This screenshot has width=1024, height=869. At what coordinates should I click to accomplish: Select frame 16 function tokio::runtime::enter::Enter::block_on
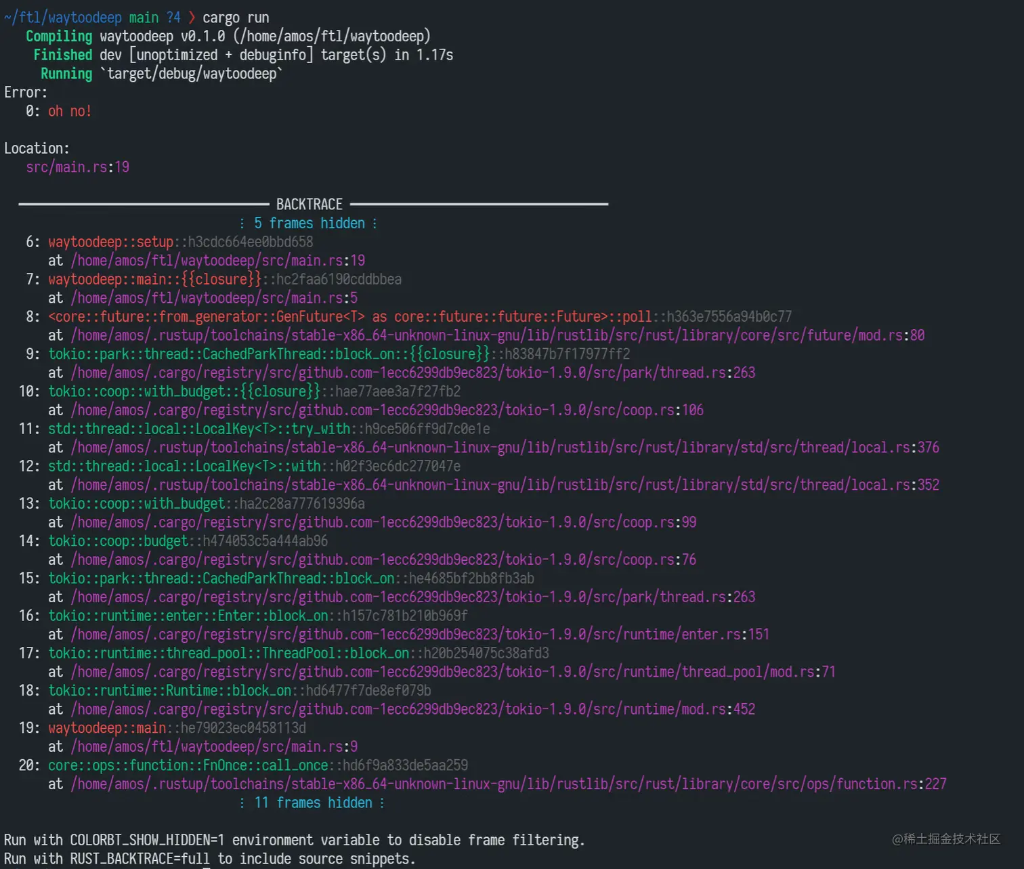coord(188,616)
